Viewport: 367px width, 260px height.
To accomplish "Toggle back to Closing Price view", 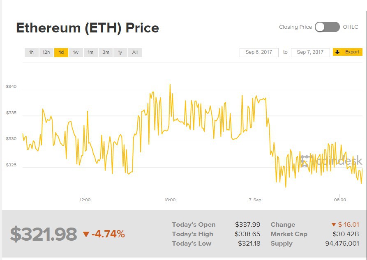I will point(320,27).
